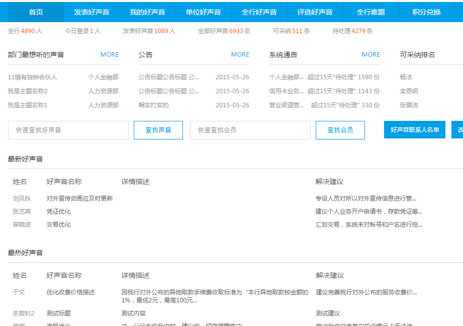Open MORE under the 公告 panel

point(240,54)
